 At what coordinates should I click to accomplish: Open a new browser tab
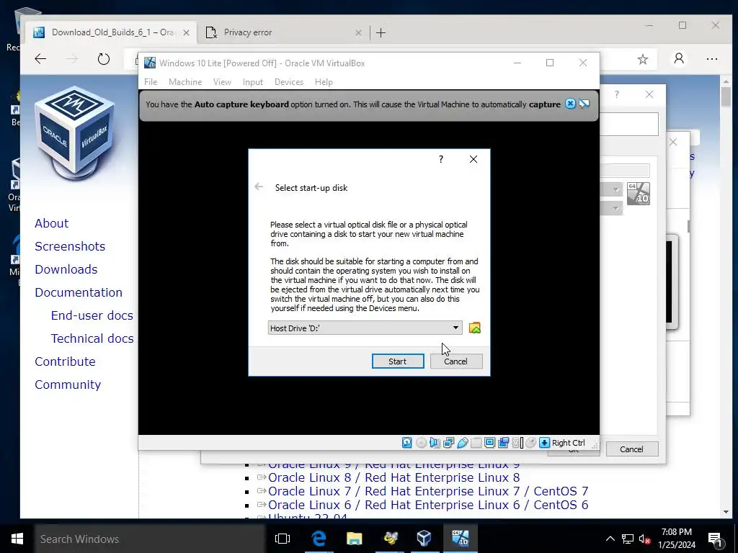[381, 32]
